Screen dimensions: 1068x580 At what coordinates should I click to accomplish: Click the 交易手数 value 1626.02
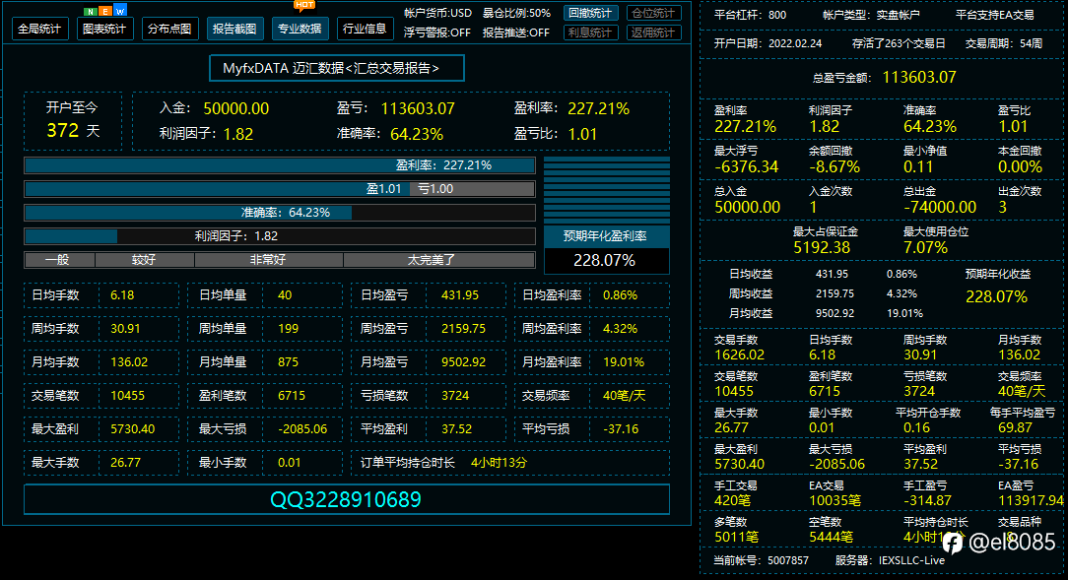click(x=739, y=354)
